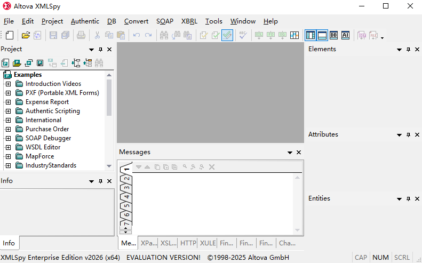Click the XSL-FO transformation icon

270,35
